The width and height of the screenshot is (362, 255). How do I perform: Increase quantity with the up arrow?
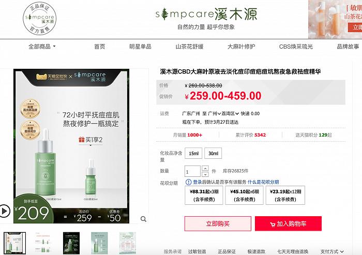pos(205,168)
